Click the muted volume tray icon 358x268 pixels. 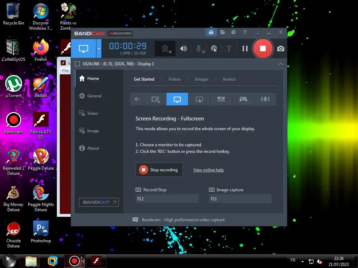tap(320, 262)
